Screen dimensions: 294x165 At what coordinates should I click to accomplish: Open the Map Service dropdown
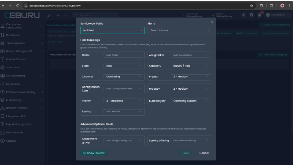pos(124,112)
